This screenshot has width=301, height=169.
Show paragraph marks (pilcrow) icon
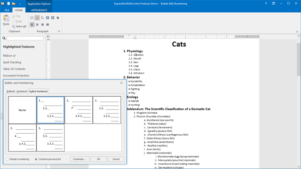click(58, 18)
